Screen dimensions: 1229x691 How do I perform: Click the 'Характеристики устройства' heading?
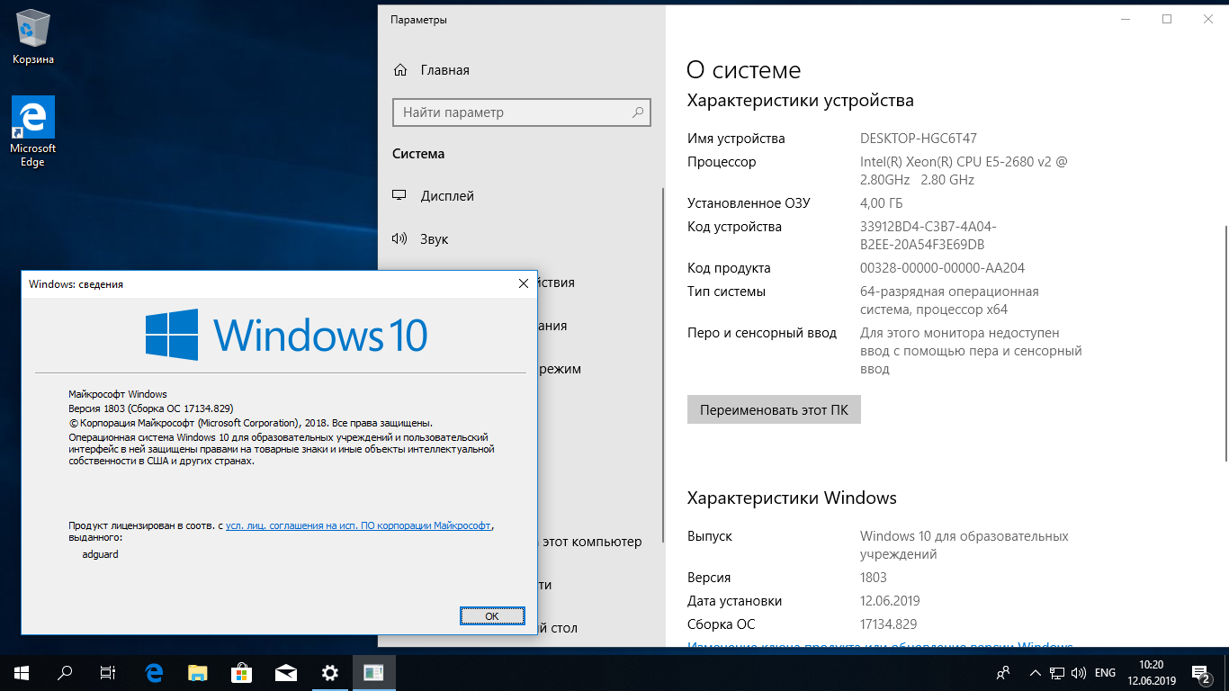click(800, 101)
